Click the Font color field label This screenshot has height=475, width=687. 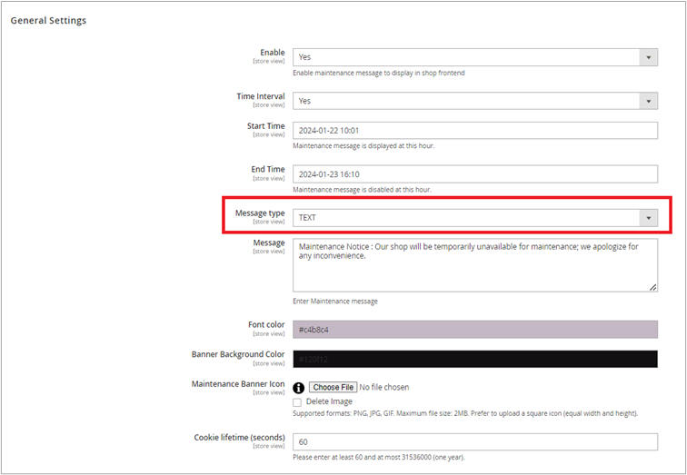(265, 324)
